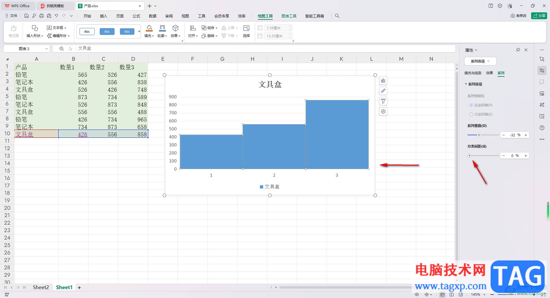Select the primary axis radio option
The image size is (550, 298).
(x=471, y=105)
